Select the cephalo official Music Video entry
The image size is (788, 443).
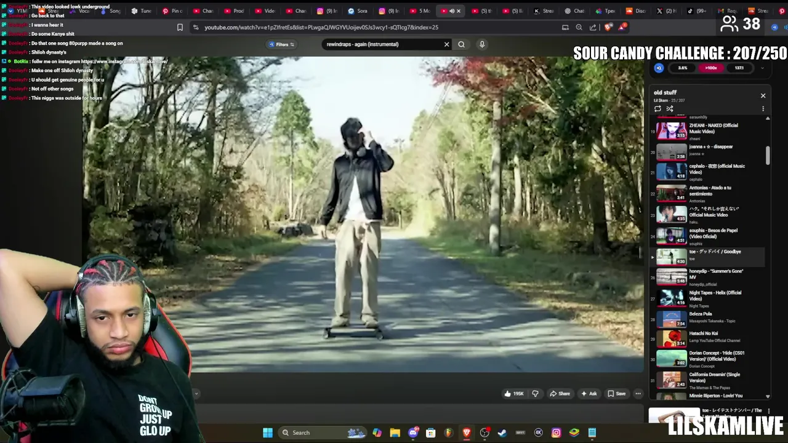[x=708, y=172]
